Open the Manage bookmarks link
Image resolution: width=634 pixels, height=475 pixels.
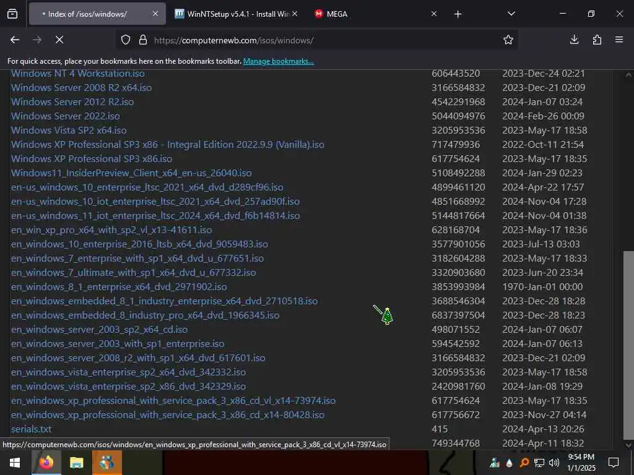tap(278, 61)
